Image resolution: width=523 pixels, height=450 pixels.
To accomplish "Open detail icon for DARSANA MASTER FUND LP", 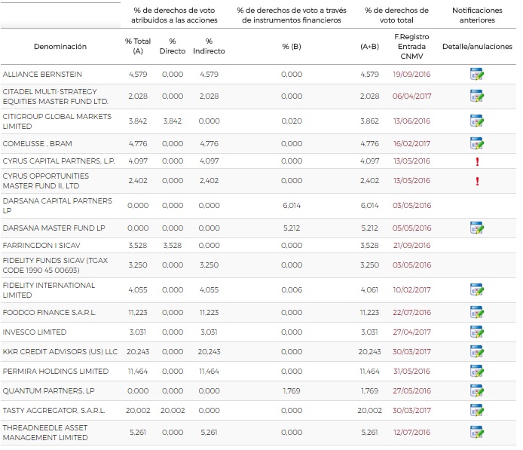I will (x=476, y=228).
